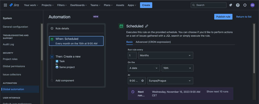This screenshot has width=259, height=104.
Task: Select the When: Scheduled trigger card
Action: tap(76, 41)
